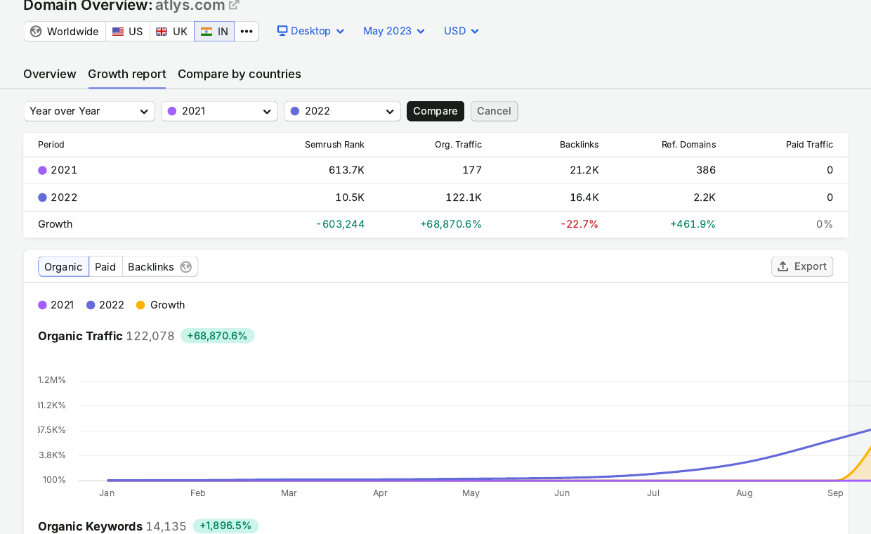Image resolution: width=871 pixels, height=534 pixels.
Task: Click the Export upload icon
Action: coord(783,266)
